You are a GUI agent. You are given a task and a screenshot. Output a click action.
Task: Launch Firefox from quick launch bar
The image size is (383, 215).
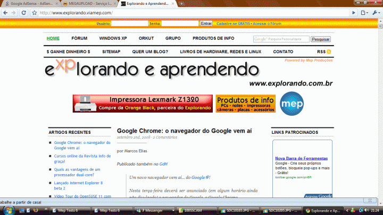tap(36, 210)
